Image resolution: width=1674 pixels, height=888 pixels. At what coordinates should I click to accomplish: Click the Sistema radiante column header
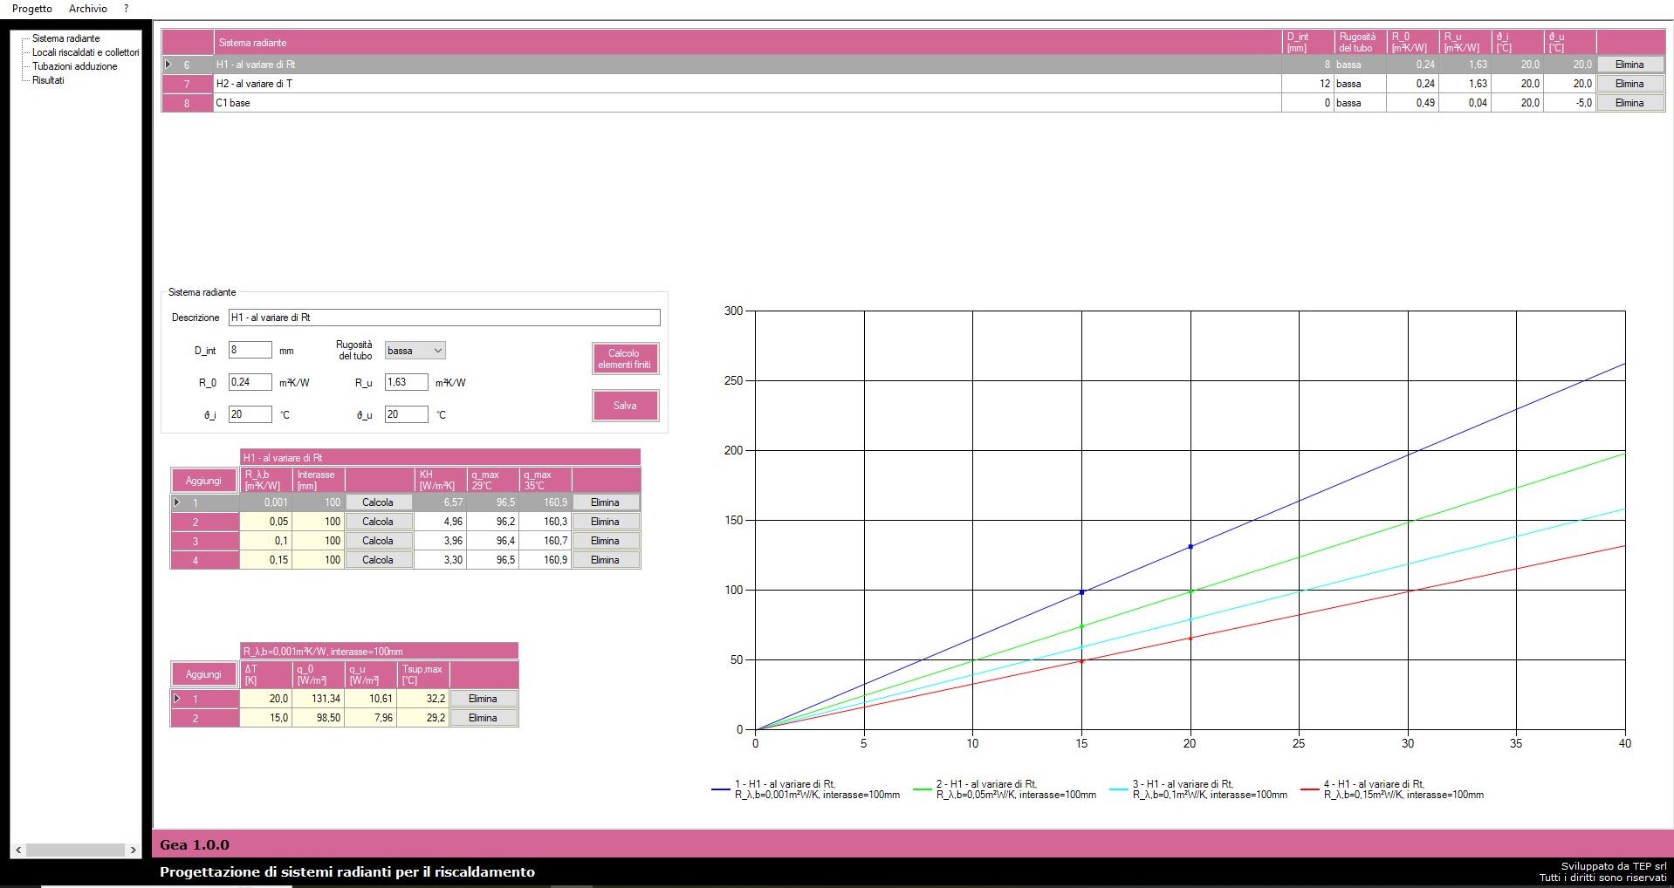pyautogui.click(x=747, y=43)
